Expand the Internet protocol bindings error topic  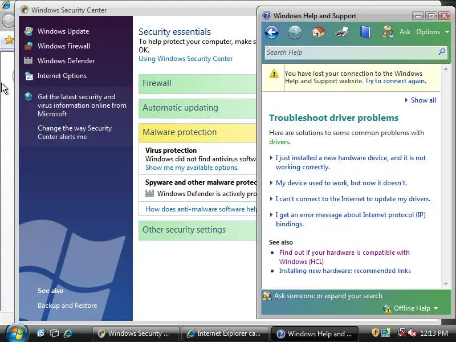[x=348, y=219]
